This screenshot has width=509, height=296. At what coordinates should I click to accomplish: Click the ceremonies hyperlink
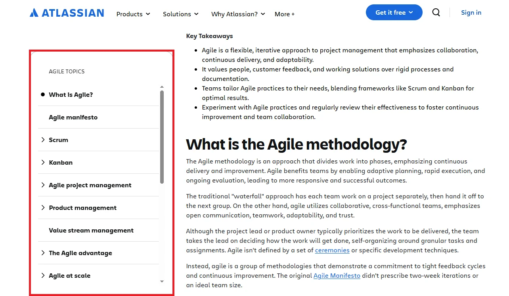[332, 250]
